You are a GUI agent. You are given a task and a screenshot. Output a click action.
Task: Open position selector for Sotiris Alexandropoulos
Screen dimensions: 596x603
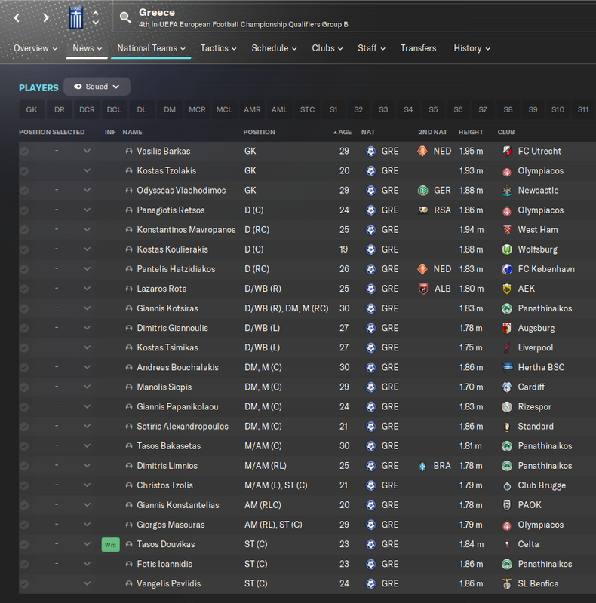(x=87, y=426)
